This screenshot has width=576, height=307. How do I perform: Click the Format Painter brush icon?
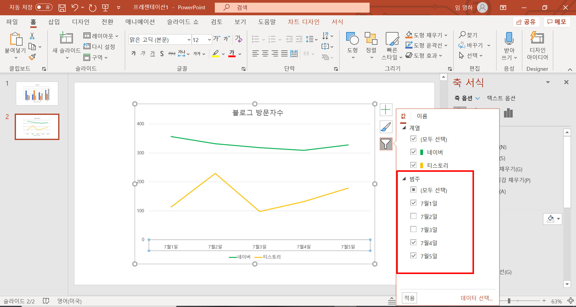pyautogui.click(x=32, y=57)
